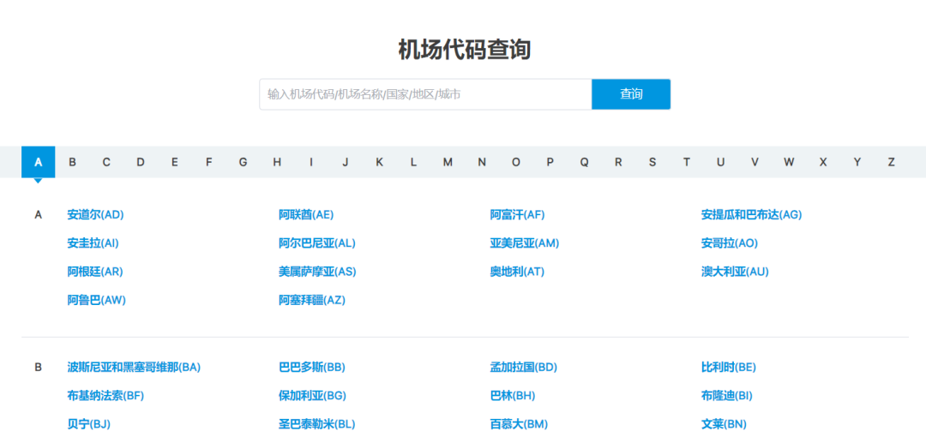926x443 pixels.
Task: Switch to the J letter tab
Action: click(x=346, y=162)
